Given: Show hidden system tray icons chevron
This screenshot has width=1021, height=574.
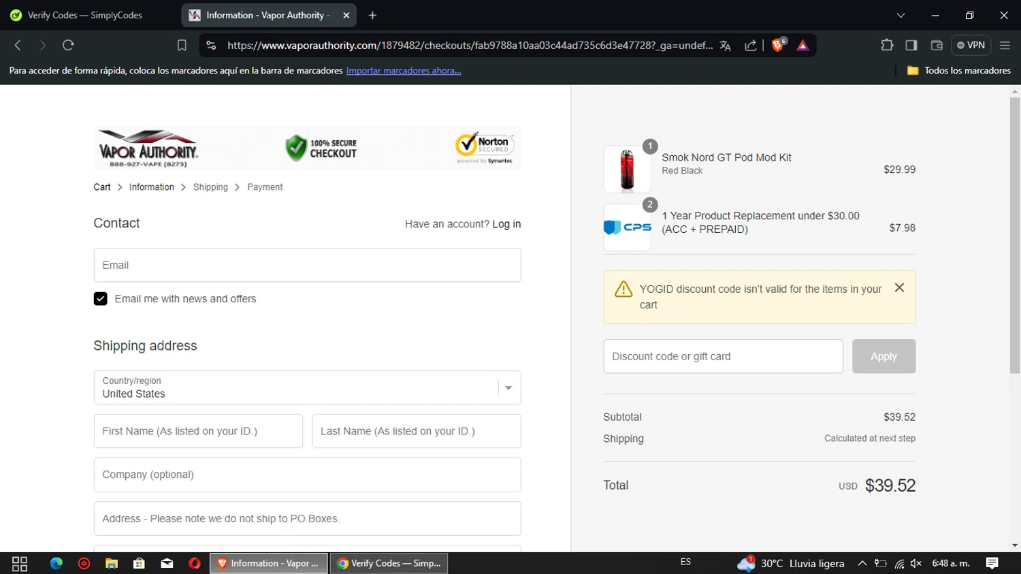Looking at the screenshot, I should (x=862, y=563).
